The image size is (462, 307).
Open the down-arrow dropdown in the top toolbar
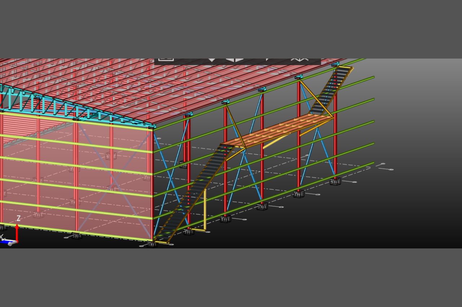212,60
